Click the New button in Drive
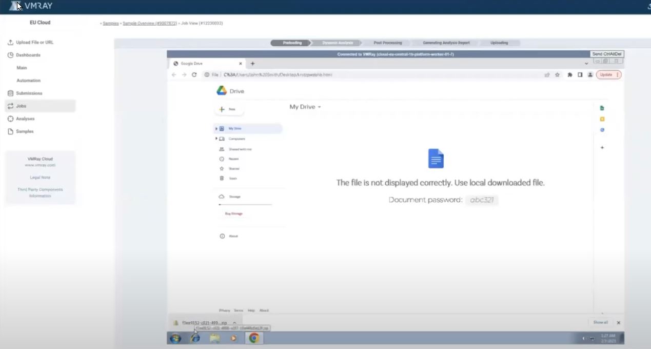The width and height of the screenshot is (651, 349). (x=229, y=109)
